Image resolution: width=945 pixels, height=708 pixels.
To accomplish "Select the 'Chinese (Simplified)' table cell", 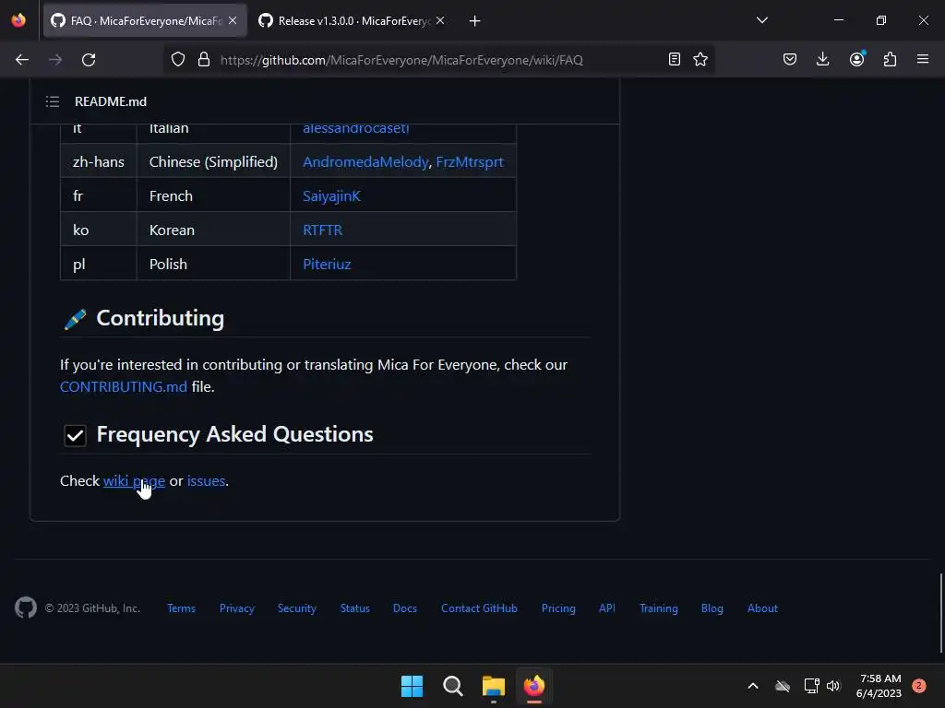I will pyautogui.click(x=213, y=162).
